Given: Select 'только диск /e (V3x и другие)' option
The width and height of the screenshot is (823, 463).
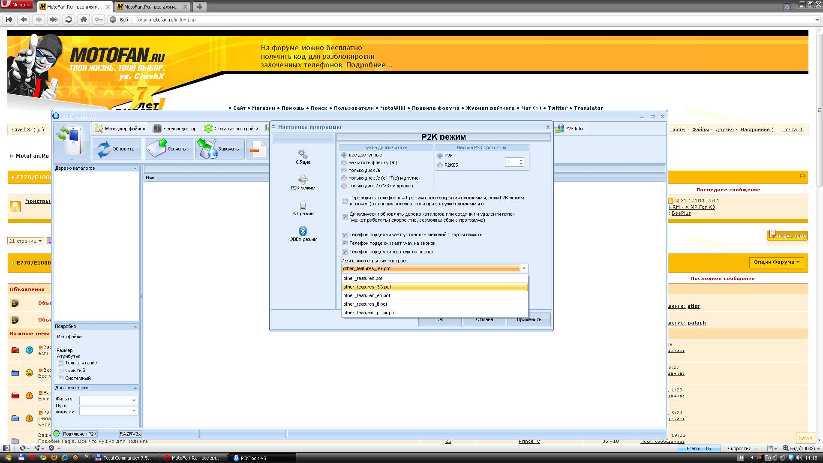Looking at the screenshot, I should coord(344,186).
